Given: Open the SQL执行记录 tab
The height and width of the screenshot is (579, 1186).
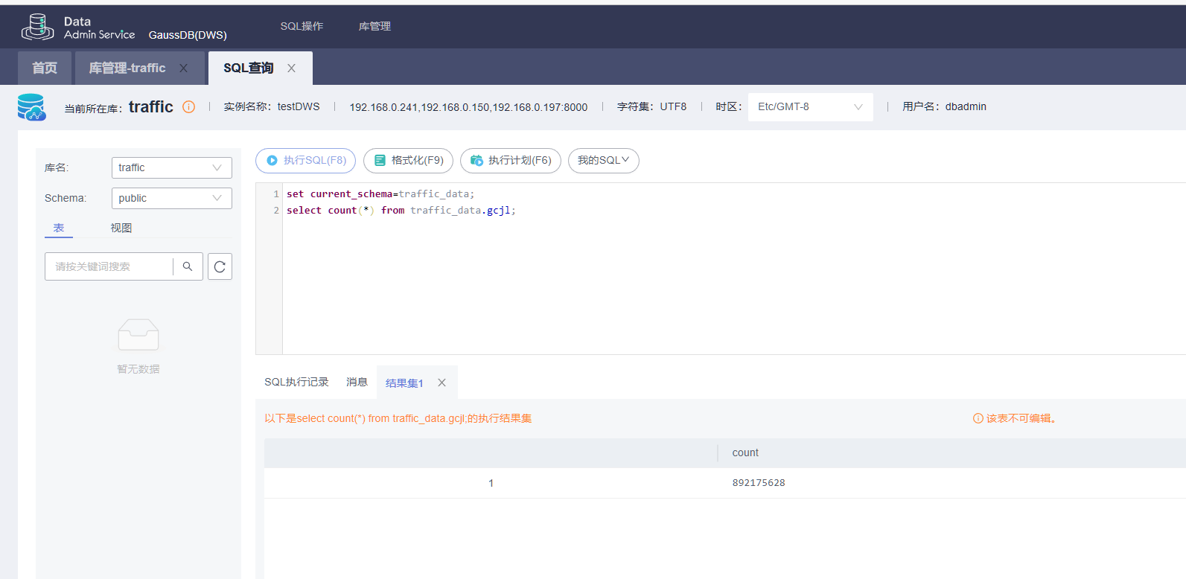Looking at the screenshot, I should point(296,382).
